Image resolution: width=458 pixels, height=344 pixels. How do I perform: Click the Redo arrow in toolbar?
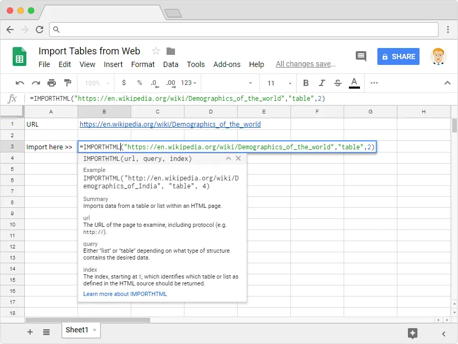tap(36, 83)
